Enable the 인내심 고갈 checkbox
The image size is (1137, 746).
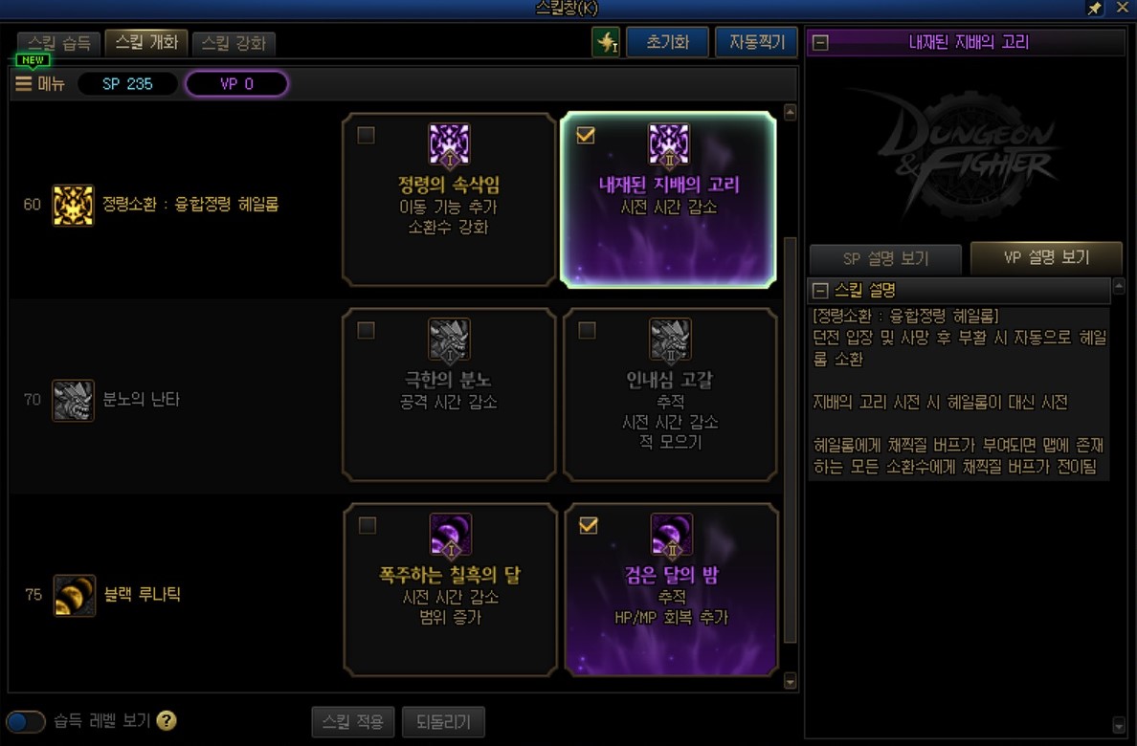pyautogui.click(x=587, y=330)
